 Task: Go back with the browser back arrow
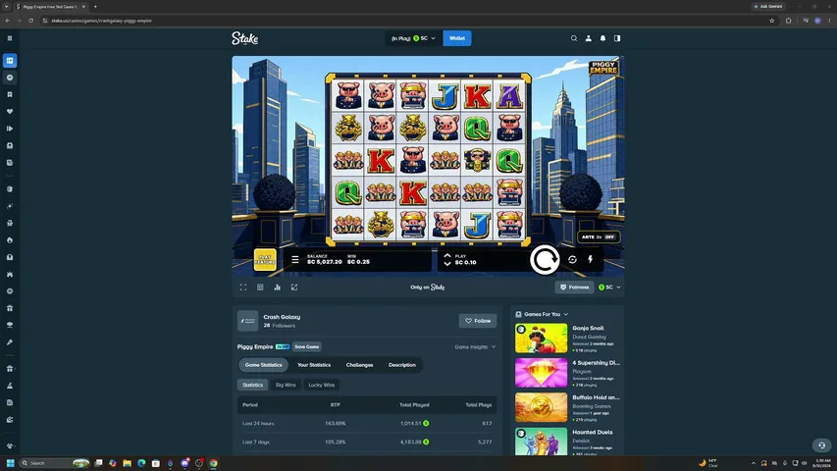click(8, 21)
